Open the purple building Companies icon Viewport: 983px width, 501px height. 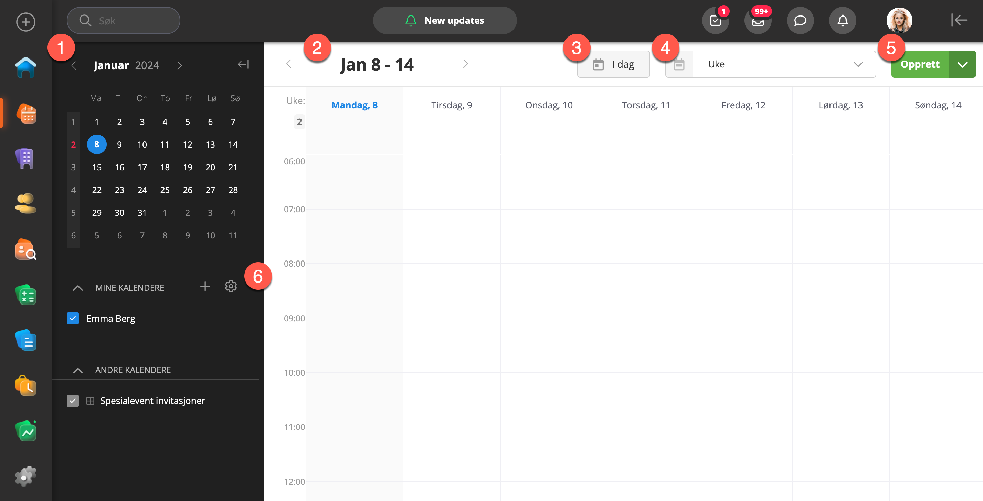click(25, 158)
